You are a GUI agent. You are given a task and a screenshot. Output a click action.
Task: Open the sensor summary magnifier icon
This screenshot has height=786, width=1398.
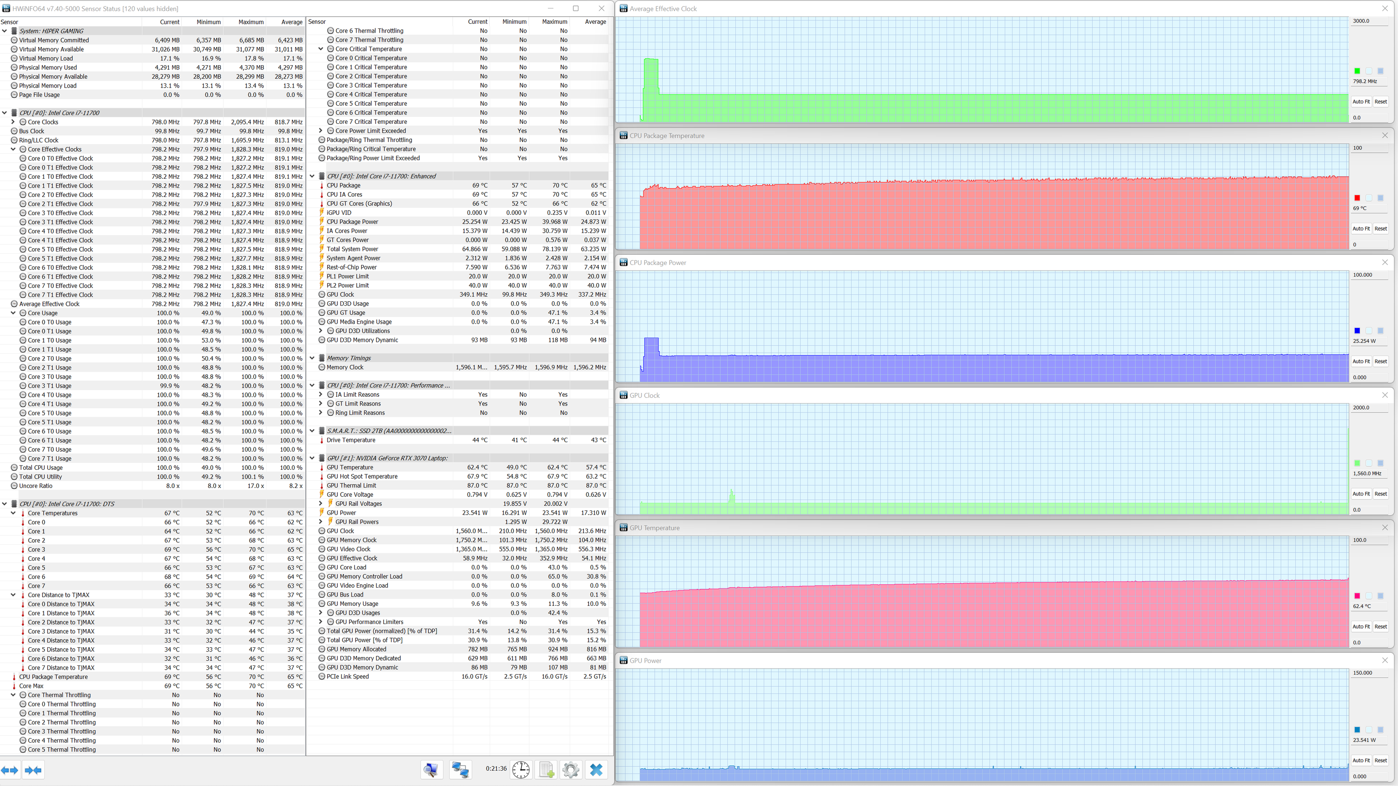point(432,769)
